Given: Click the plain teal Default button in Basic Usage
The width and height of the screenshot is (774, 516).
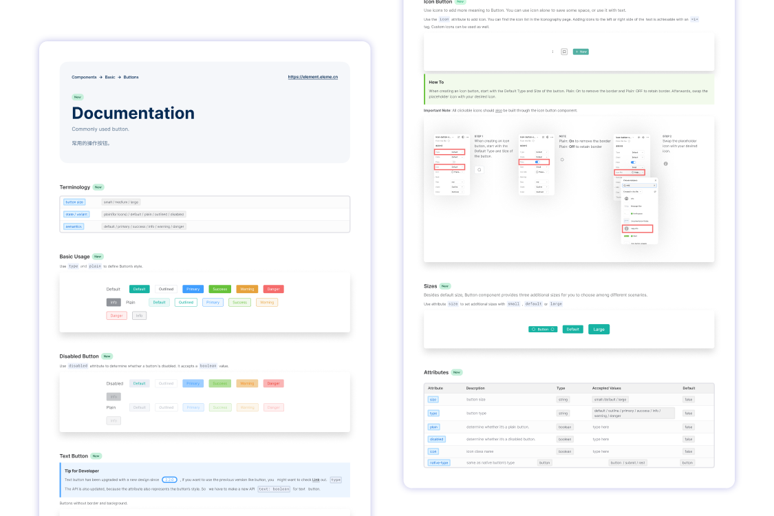Looking at the screenshot, I should pos(159,302).
